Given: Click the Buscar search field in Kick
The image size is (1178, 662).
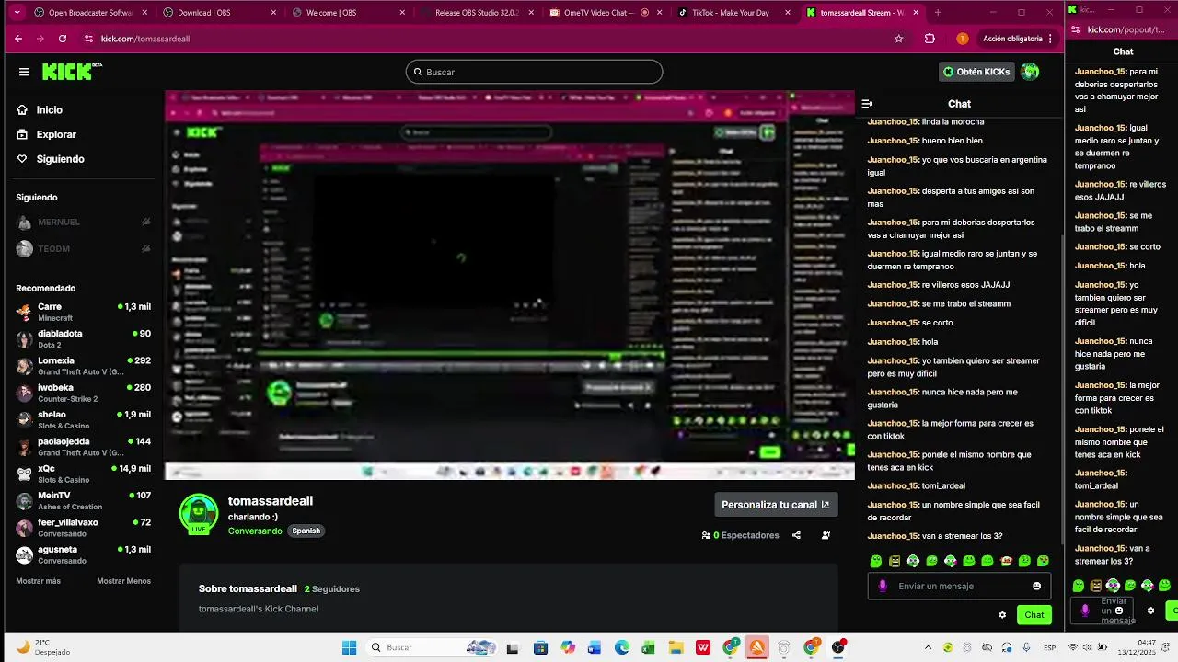Looking at the screenshot, I should (534, 72).
